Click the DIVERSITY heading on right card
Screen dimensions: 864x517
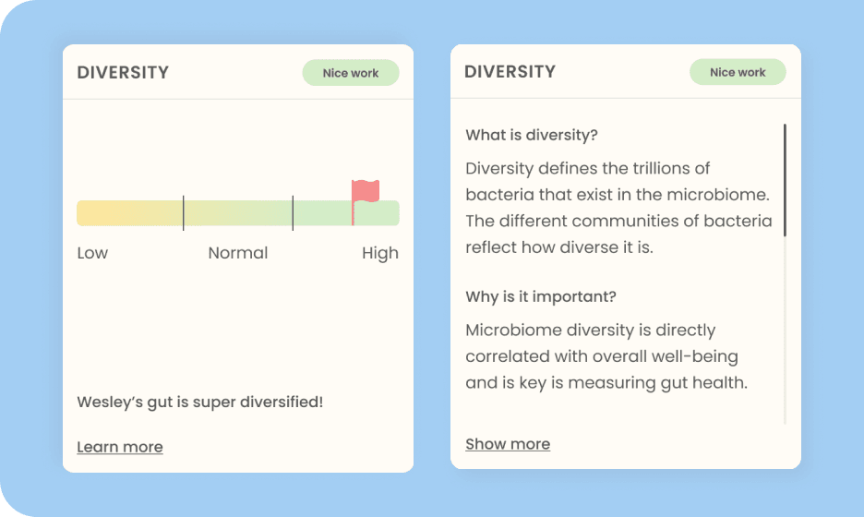[510, 72]
